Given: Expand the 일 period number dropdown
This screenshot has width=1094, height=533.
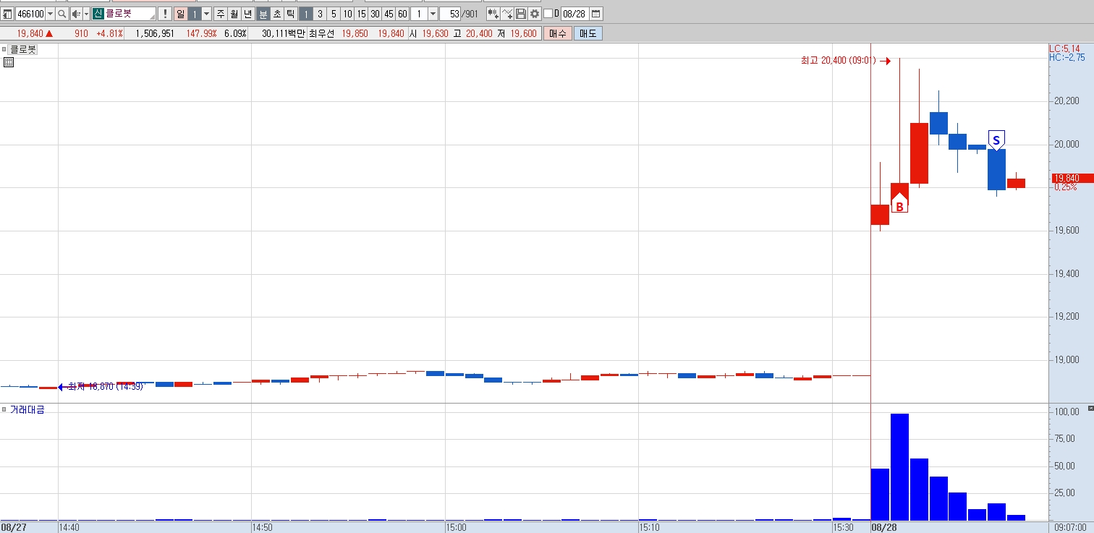Looking at the screenshot, I should pos(206,14).
